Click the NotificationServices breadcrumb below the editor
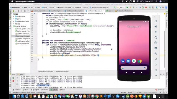 pyautogui.click(x=45, y=71)
